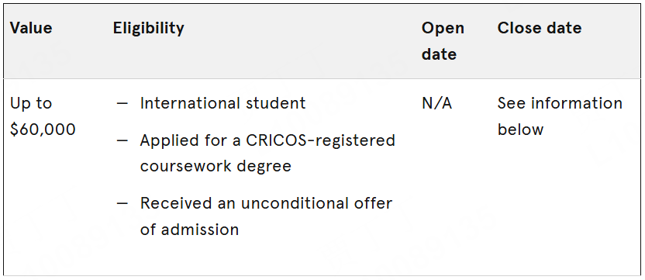
Task: Click the 'Up to' text
Action: (x=31, y=103)
